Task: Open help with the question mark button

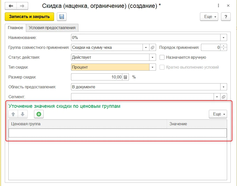Action: point(226,17)
